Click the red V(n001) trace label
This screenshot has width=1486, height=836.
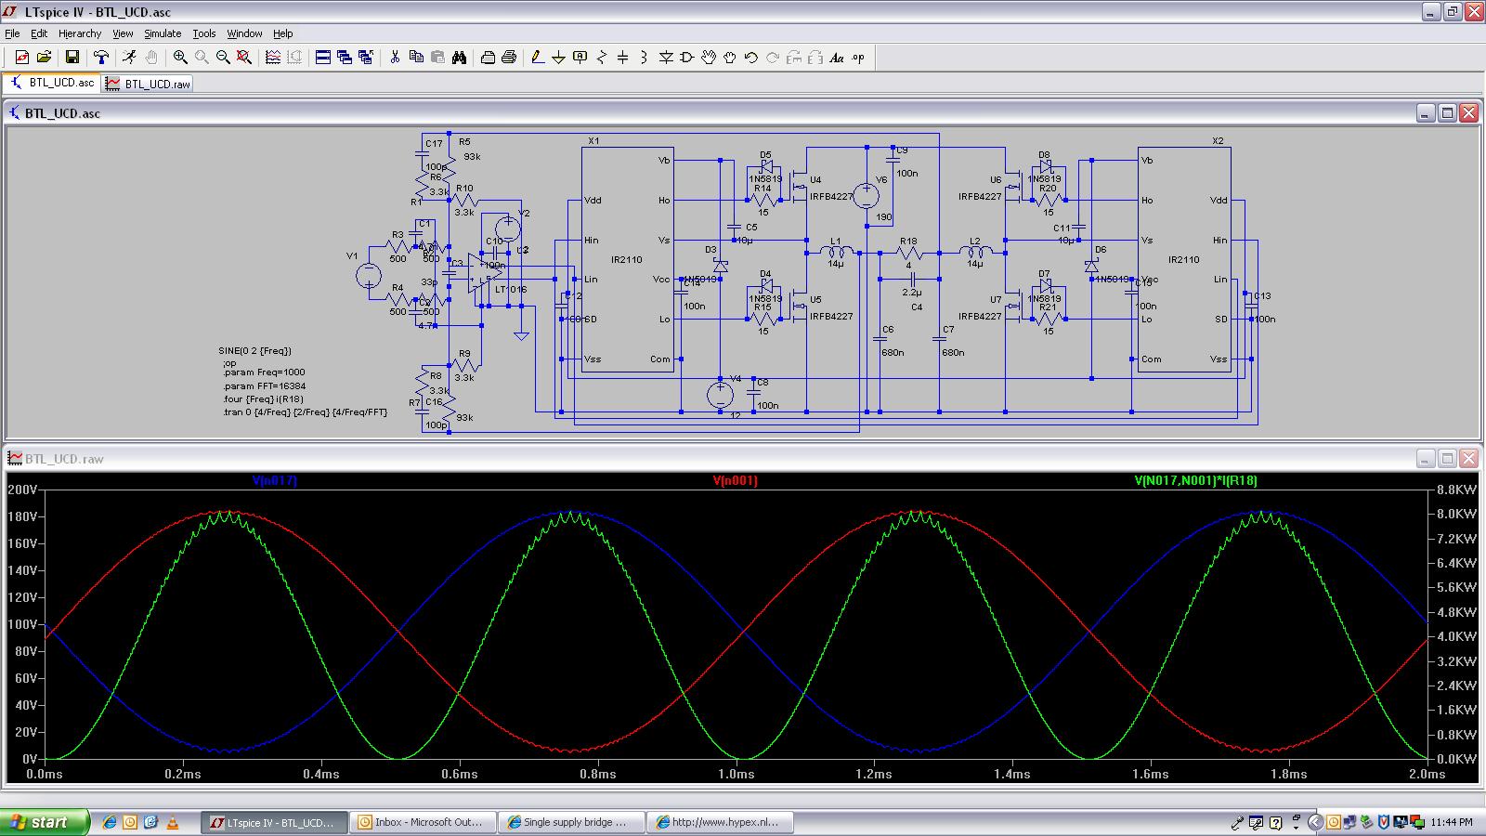(x=736, y=480)
